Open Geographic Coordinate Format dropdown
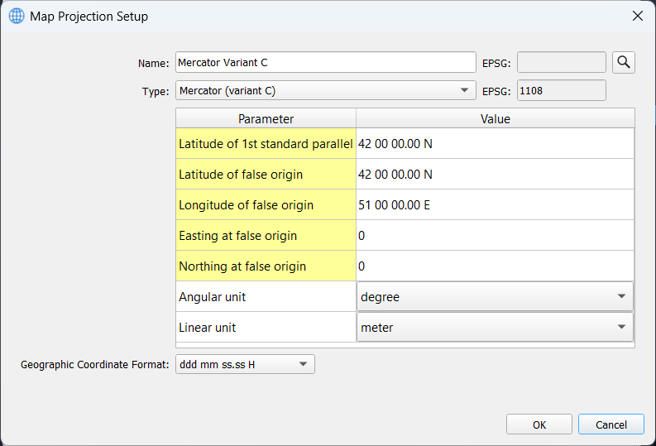 pyautogui.click(x=246, y=364)
